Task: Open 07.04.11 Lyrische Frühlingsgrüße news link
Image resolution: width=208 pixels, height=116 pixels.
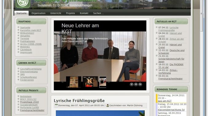Action: tap(168, 29)
